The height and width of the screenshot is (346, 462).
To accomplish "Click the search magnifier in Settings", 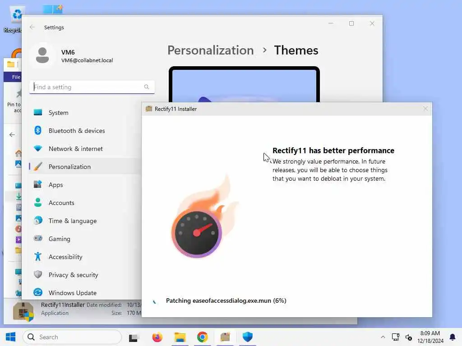I will (x=147, y=87).
